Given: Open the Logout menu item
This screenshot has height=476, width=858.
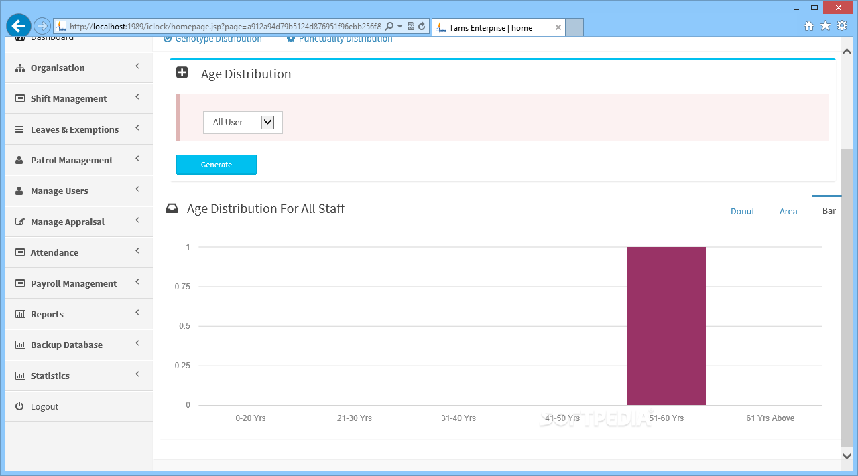Looking at the screenshot, I should pos(79,406).
